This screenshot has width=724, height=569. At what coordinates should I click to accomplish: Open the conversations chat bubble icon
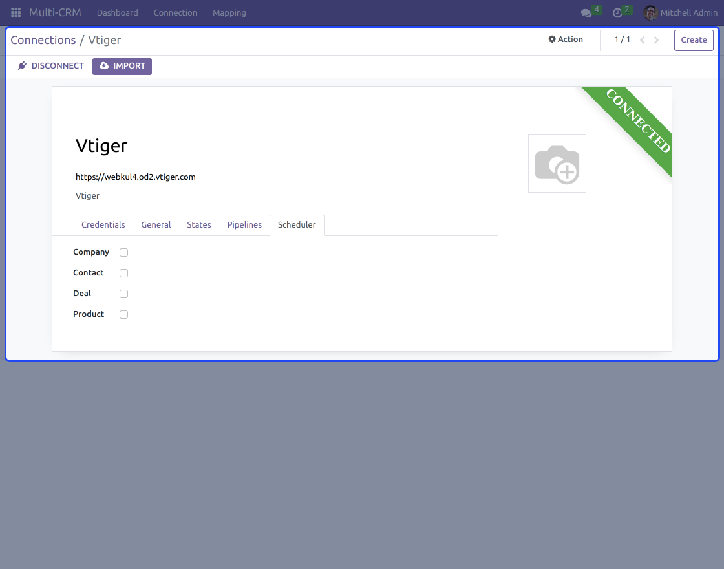(586, 13)
